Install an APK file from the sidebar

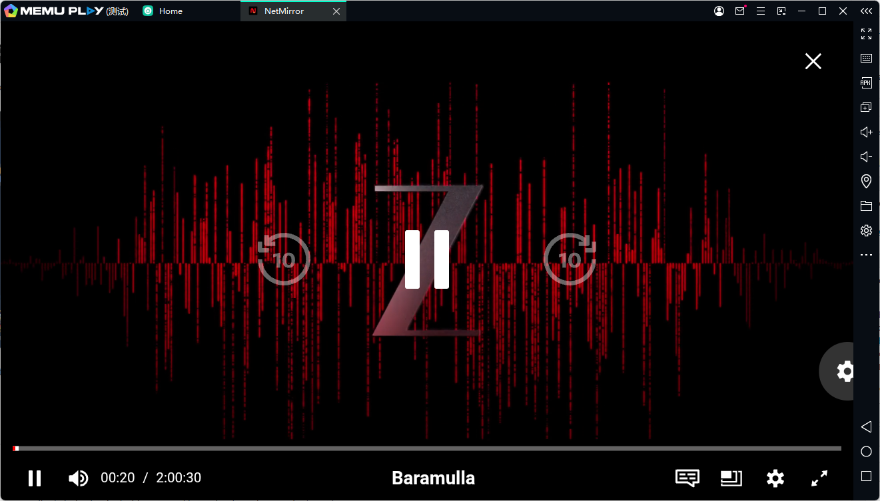(x=866, y=83)
